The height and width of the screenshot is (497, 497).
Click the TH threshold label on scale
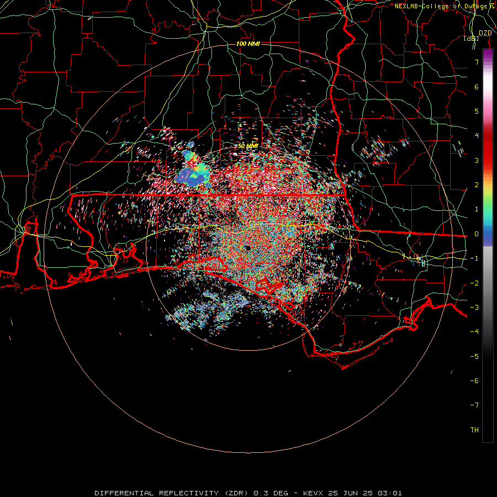click(x=474, y=430)
